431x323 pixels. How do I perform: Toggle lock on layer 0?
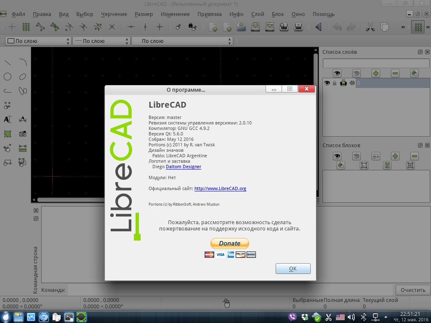coord(335,83)
